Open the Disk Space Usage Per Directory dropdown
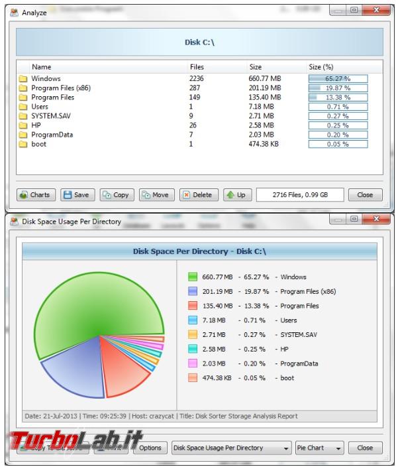Screen dimensions: 396x467 (231, 448)
